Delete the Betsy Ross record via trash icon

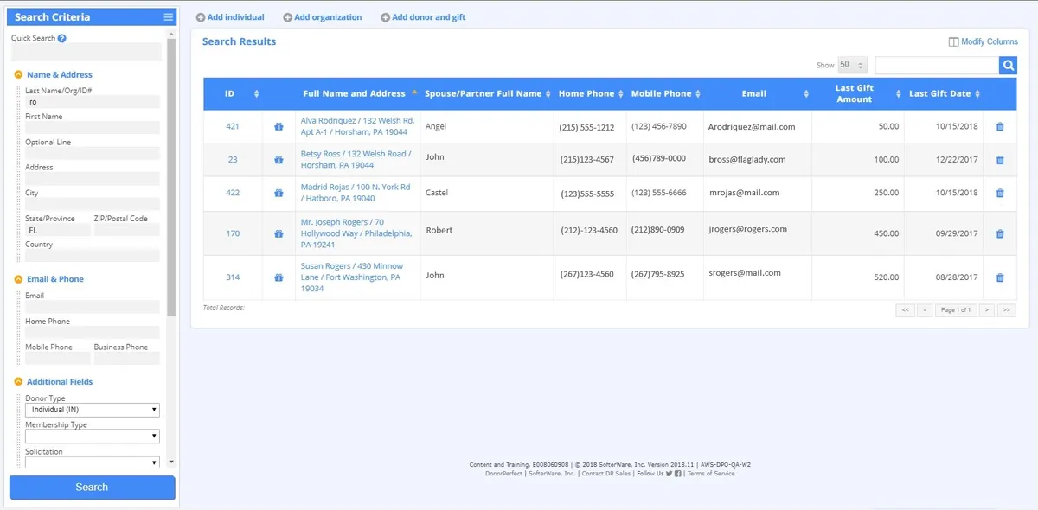1000,160
